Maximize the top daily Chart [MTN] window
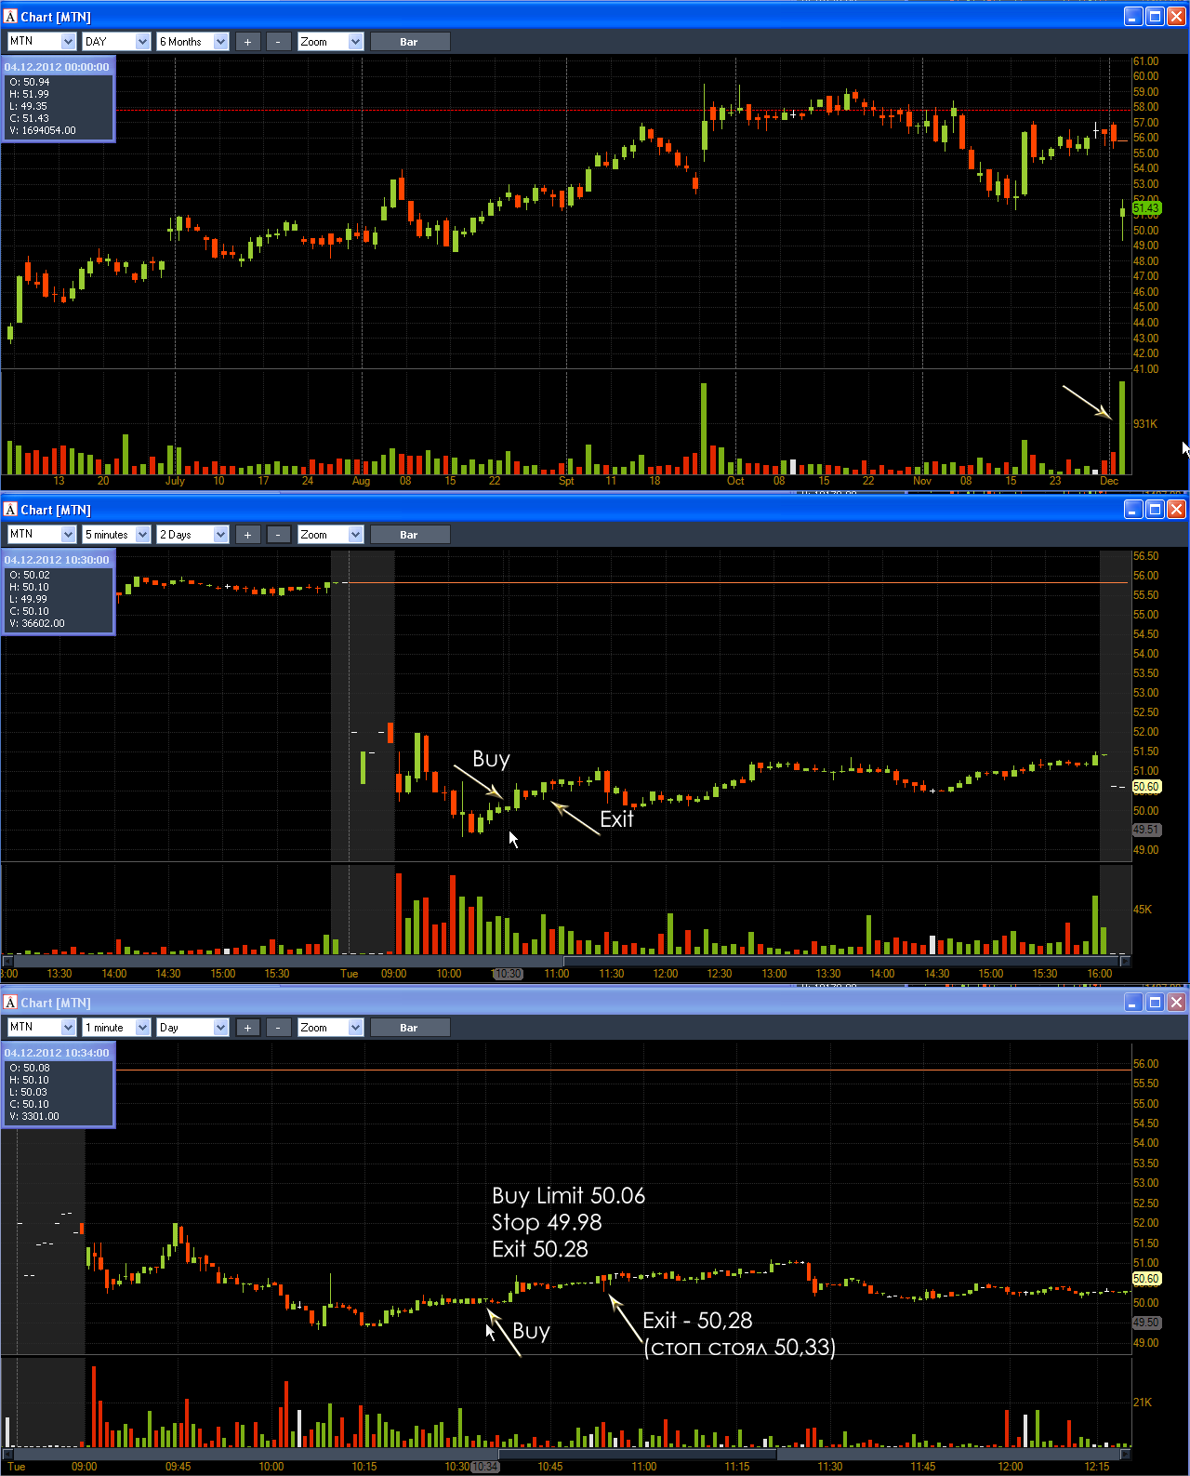The width and height of the screenshot is (1190, 1476). tap(1155, 16)
